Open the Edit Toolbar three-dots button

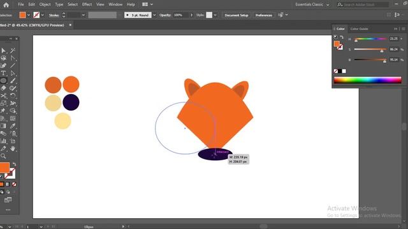point(8,210)
